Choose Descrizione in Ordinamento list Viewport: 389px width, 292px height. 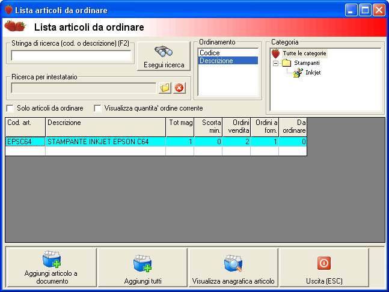[228, 61]
